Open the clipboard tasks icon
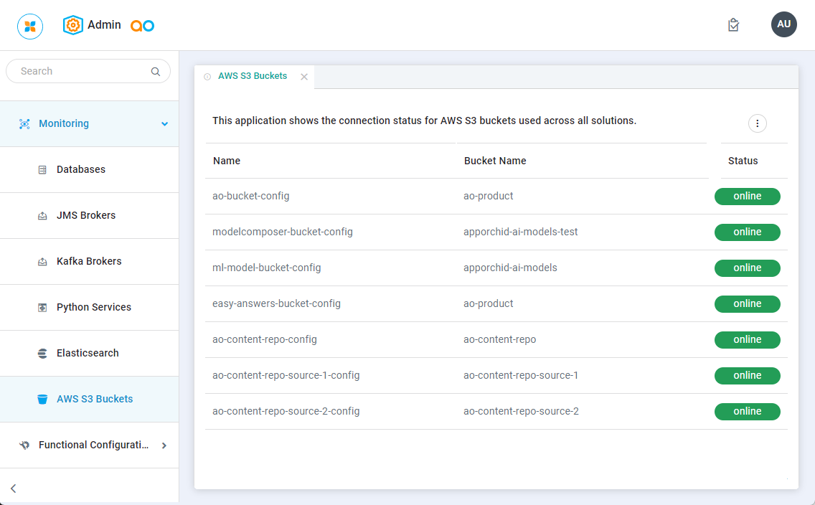Screen dimensions: 815x505 click(x=733, y=25)
